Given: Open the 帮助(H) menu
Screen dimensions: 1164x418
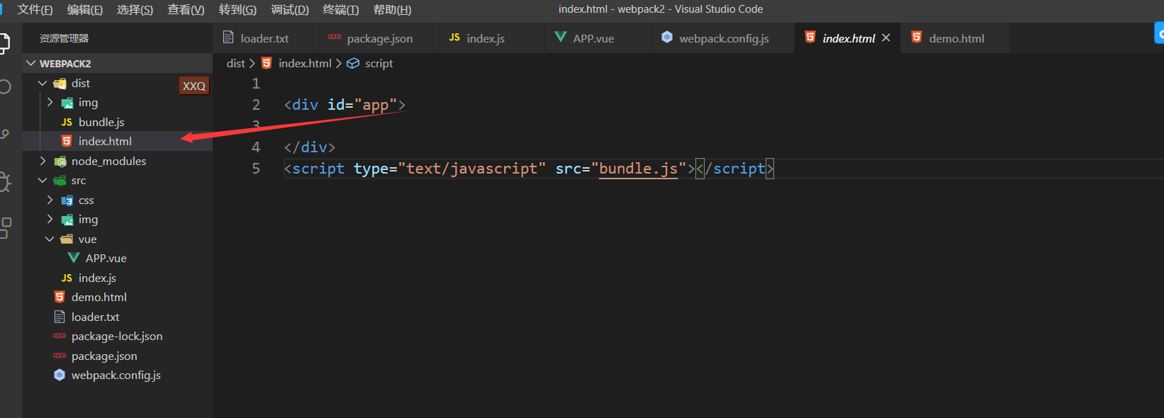Looking at the screenshot, I should 392,9.
